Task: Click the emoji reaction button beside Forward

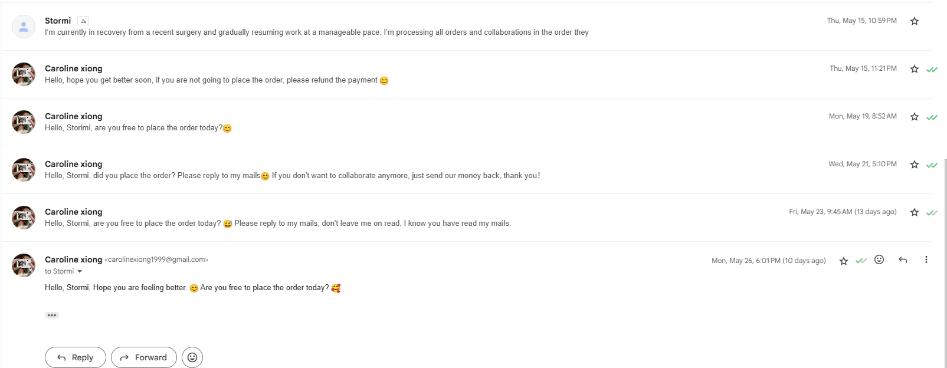Action: (192, 357)
